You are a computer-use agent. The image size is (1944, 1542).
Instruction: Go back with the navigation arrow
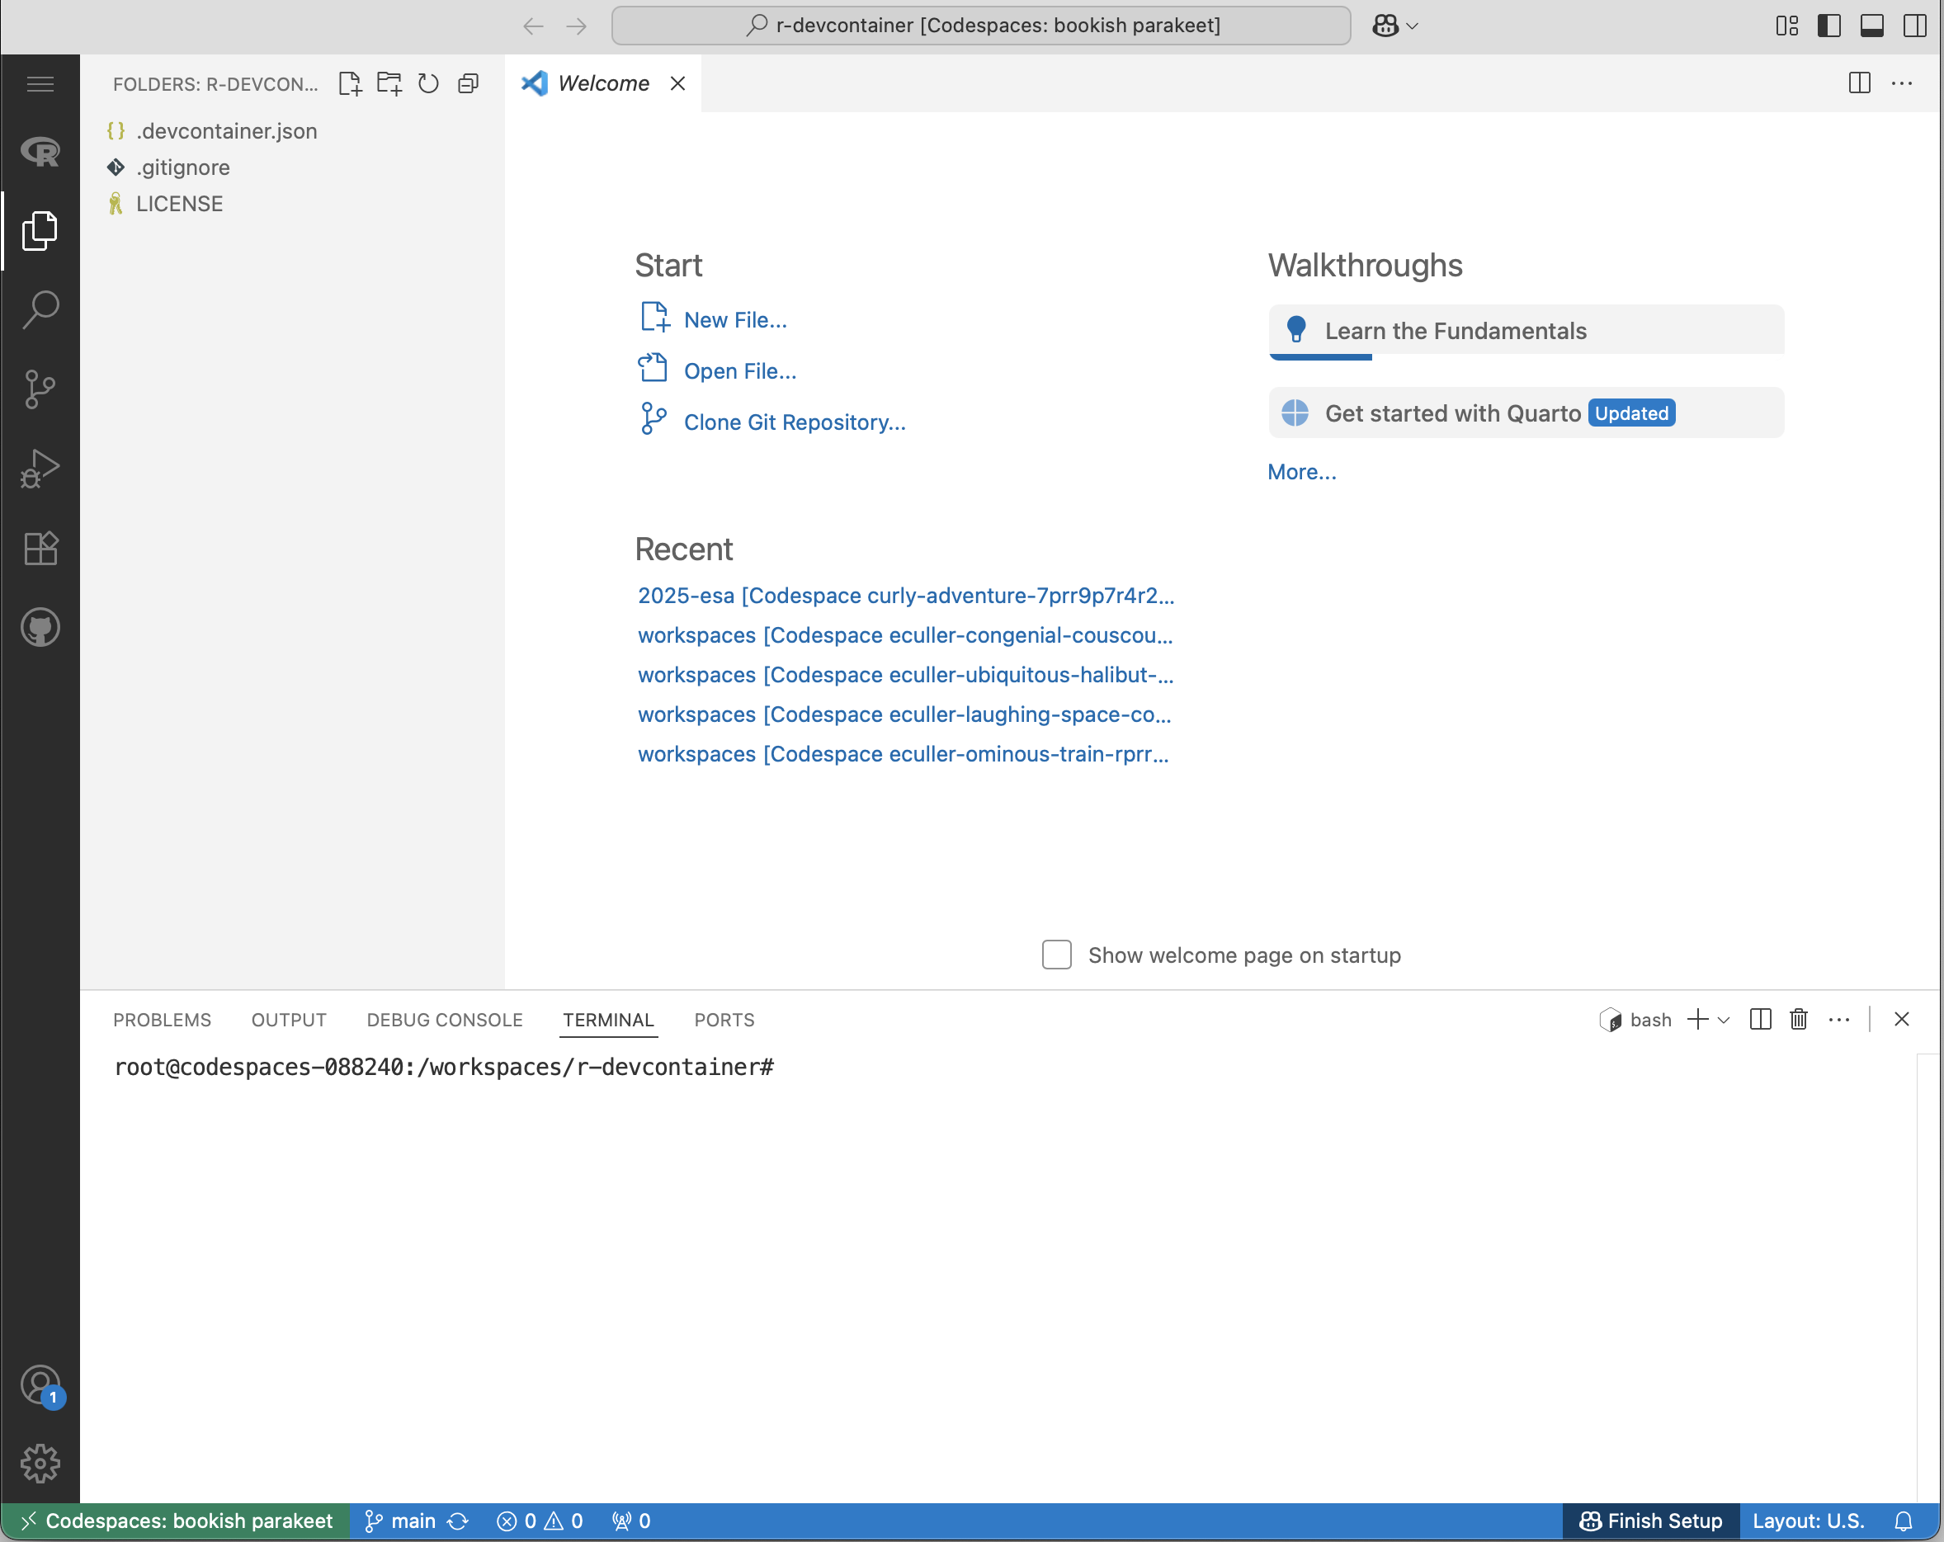(x=533, y=26)
